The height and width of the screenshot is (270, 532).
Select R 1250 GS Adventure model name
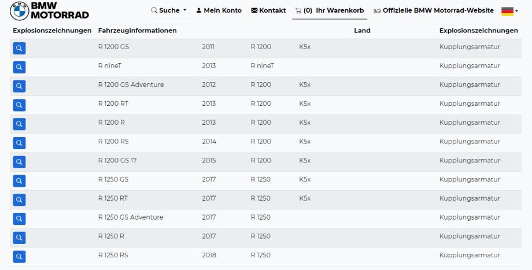pos(131,217)
